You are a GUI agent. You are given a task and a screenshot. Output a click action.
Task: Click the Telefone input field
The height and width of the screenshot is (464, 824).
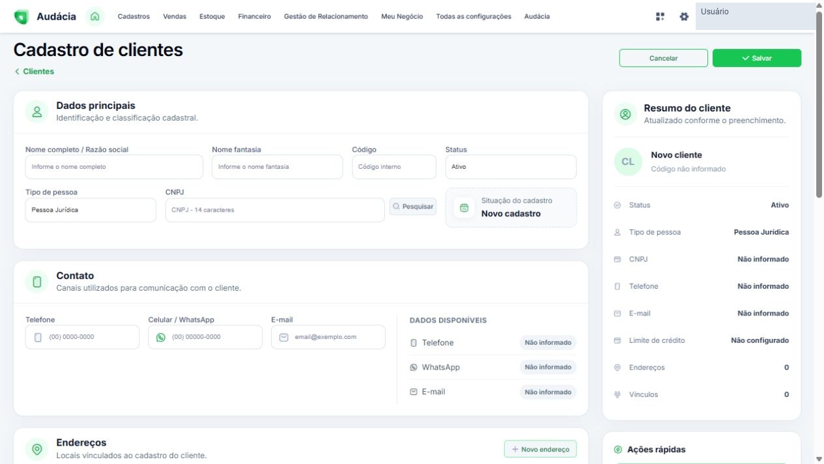pyautogui.click(x=82, y=337)
